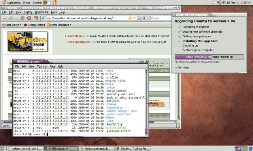Open Latest Headlines feed dropdown
The width and height of the screenshot is (253, 151).
[59, 25]
